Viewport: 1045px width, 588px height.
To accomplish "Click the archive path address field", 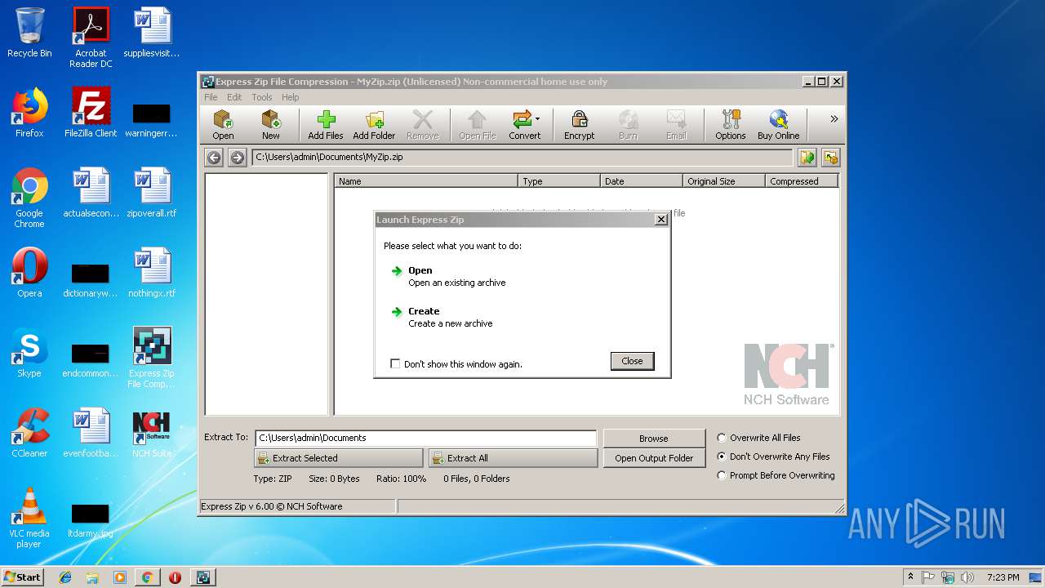I will (522, 158).
